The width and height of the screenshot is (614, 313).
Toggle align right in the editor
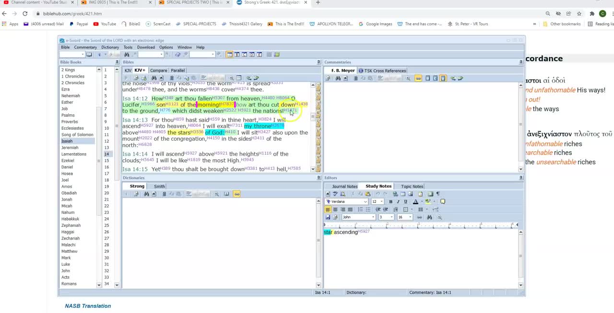tap(342, 210)
